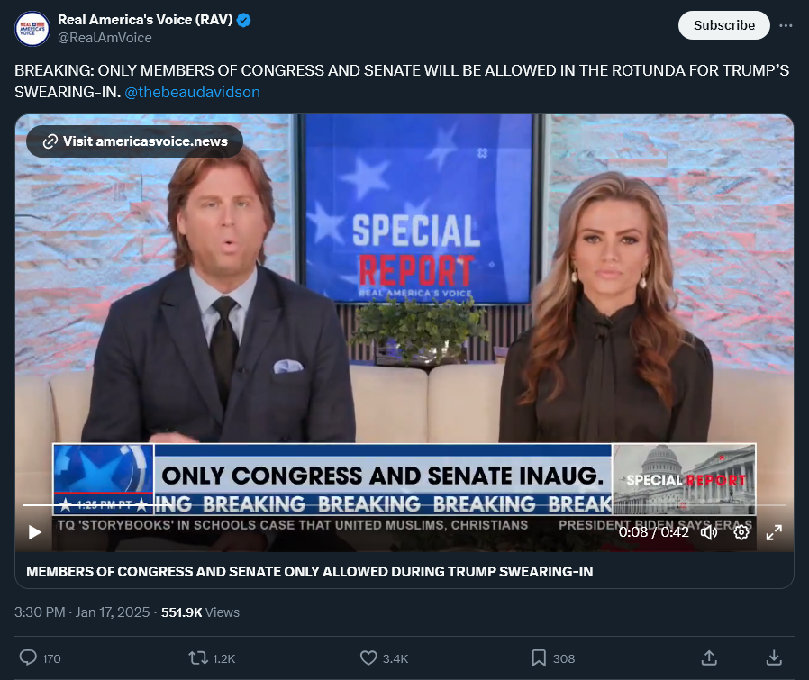Open the reply comment icon with 170 replies
The image size is (809, 680).
coord(28,657)
